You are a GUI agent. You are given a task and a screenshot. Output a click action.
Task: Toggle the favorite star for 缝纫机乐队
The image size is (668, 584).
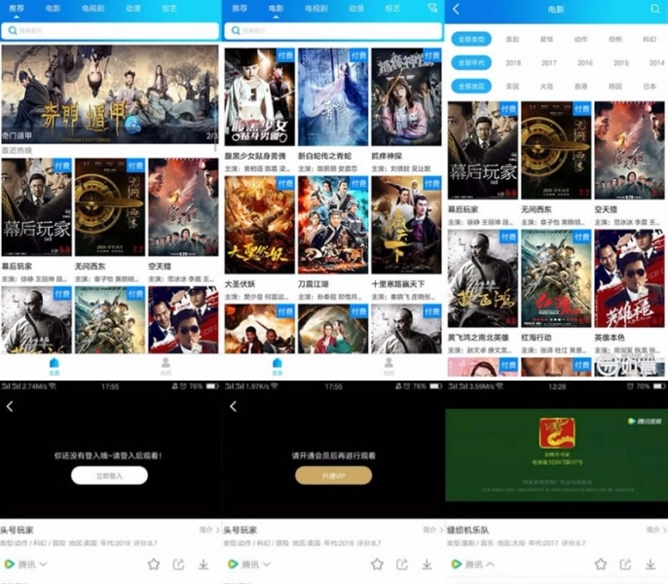[601, 565]
